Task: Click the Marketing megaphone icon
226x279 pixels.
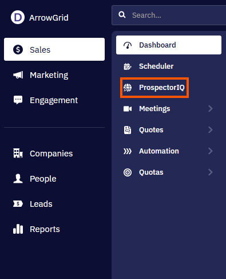Action: coord(18,75)
